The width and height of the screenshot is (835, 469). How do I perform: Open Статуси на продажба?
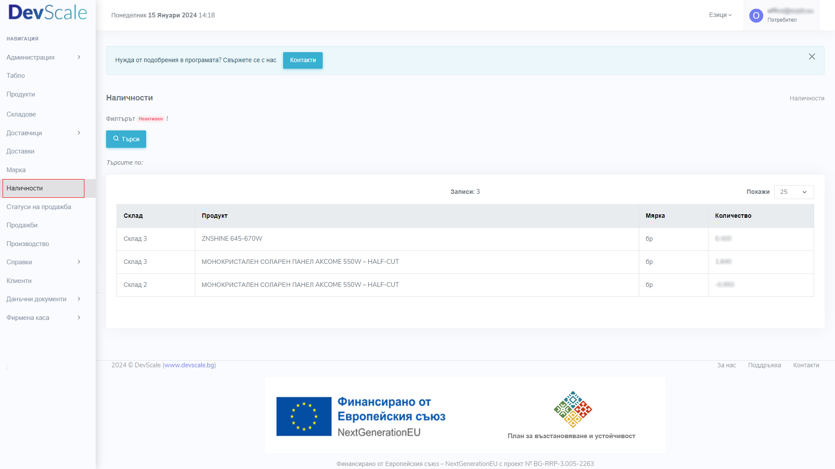tap(39, 207)
